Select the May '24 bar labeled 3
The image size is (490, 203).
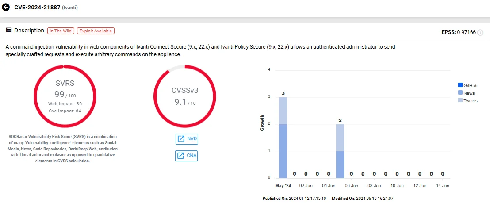283,138
